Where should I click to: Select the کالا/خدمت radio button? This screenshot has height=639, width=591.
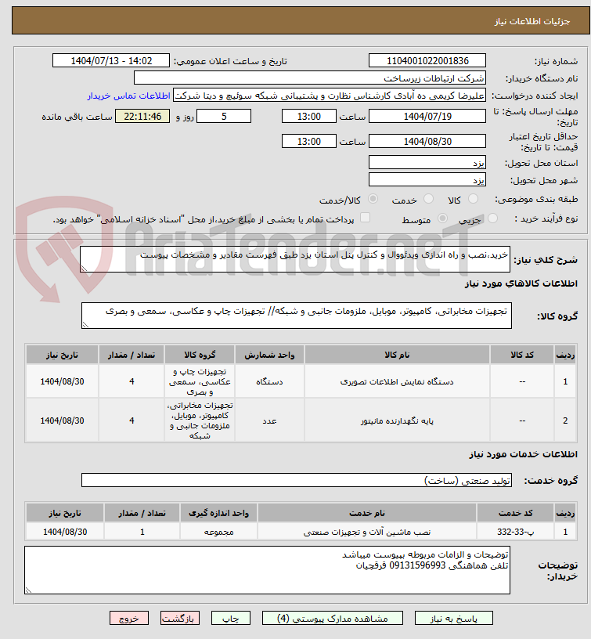click(373, 199)
